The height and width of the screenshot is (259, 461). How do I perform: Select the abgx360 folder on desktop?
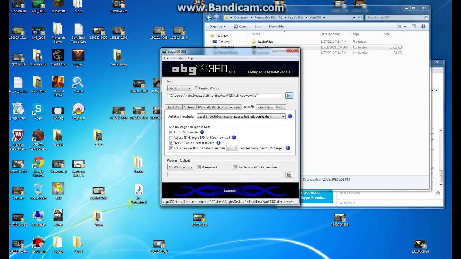click(x=58, y=245)
